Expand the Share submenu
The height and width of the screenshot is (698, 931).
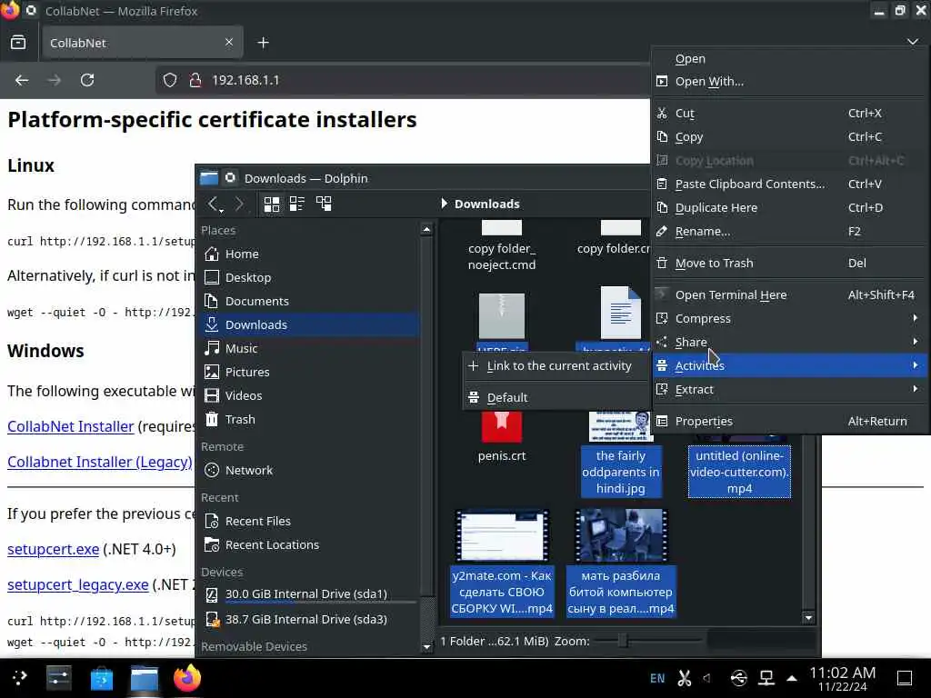coord(790,343)
